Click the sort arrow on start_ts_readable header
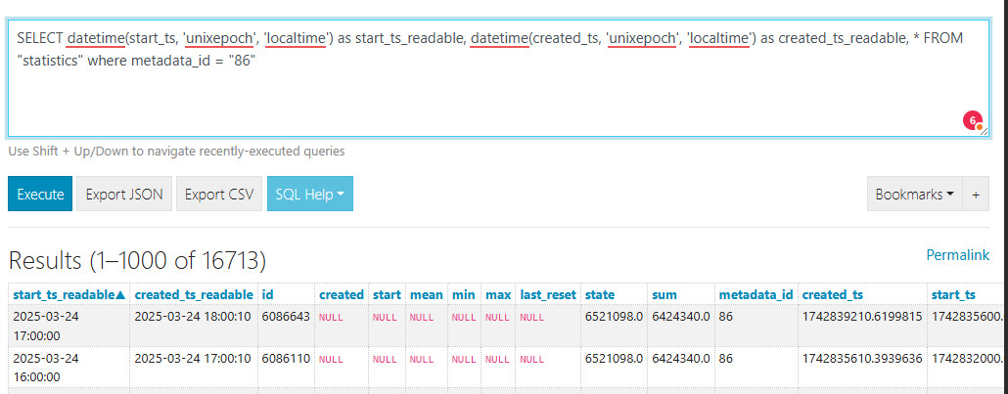The height and width of the screenshot is (394, 1008). coord(120,294)
